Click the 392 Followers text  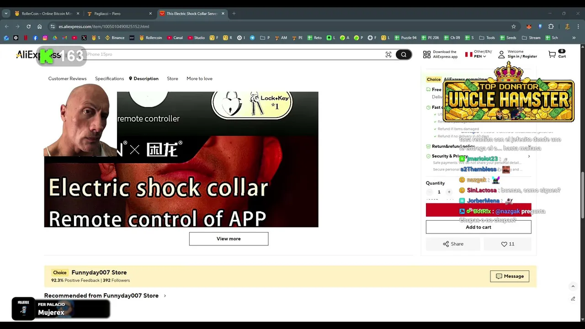116,280
